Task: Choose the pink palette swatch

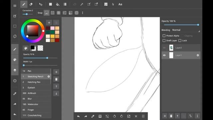Action: pyautogui.click(x=53, y=28)
